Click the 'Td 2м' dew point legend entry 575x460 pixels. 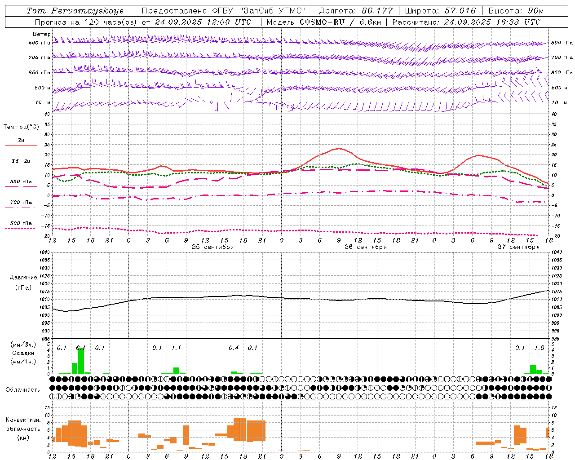pyautogui.click(x=21, y=161)
